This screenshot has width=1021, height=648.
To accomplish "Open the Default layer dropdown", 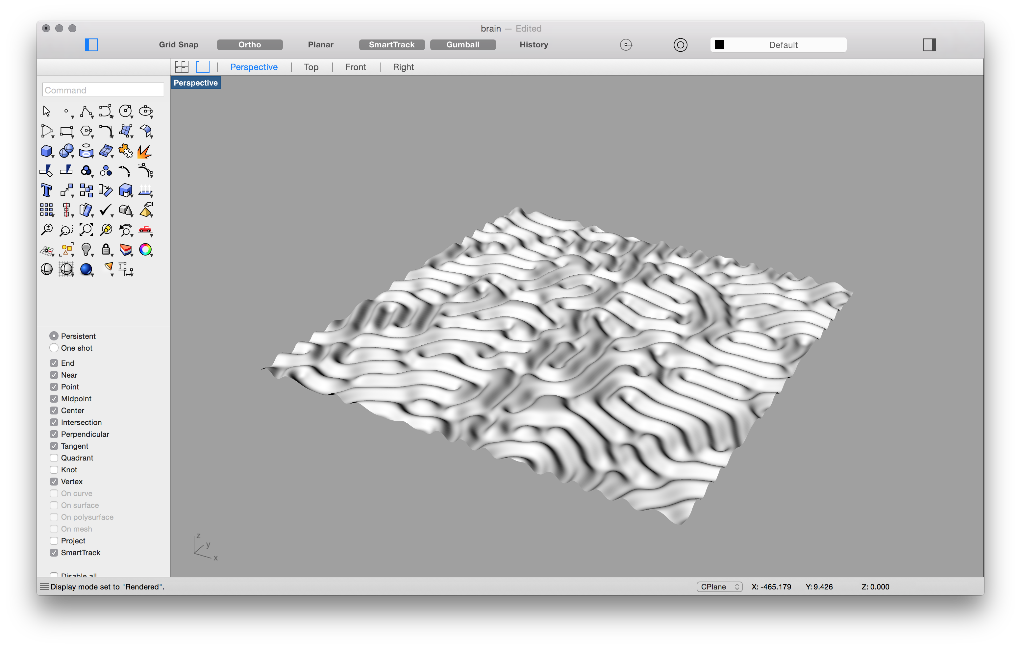I will (778, 45).
